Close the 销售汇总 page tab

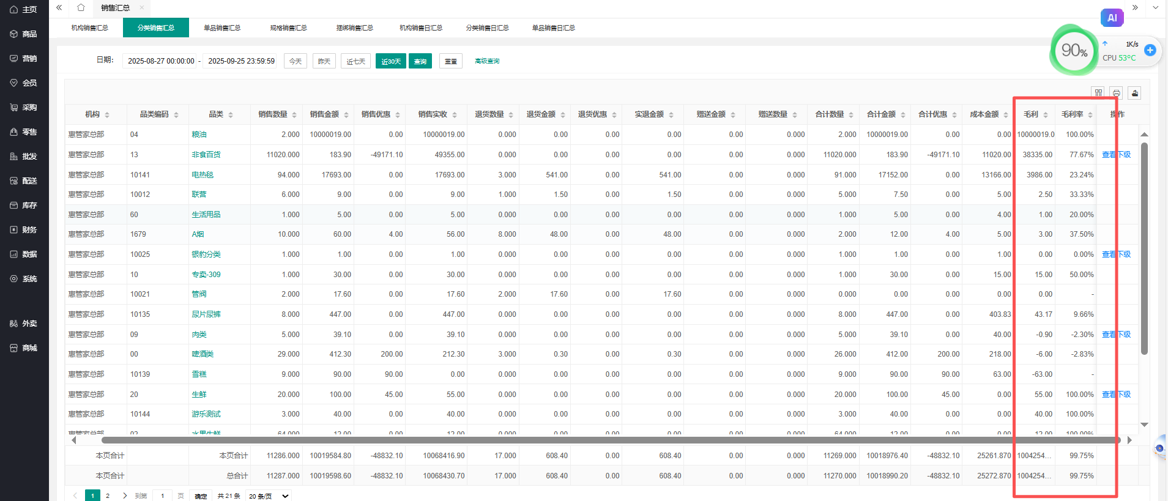pos(142,8)
